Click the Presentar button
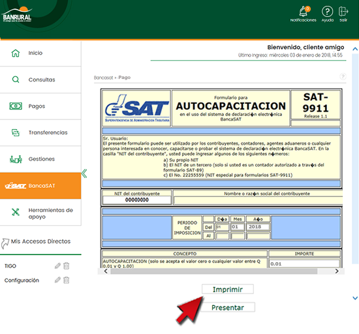The image size is (359, 334). (x=228, y=307)
